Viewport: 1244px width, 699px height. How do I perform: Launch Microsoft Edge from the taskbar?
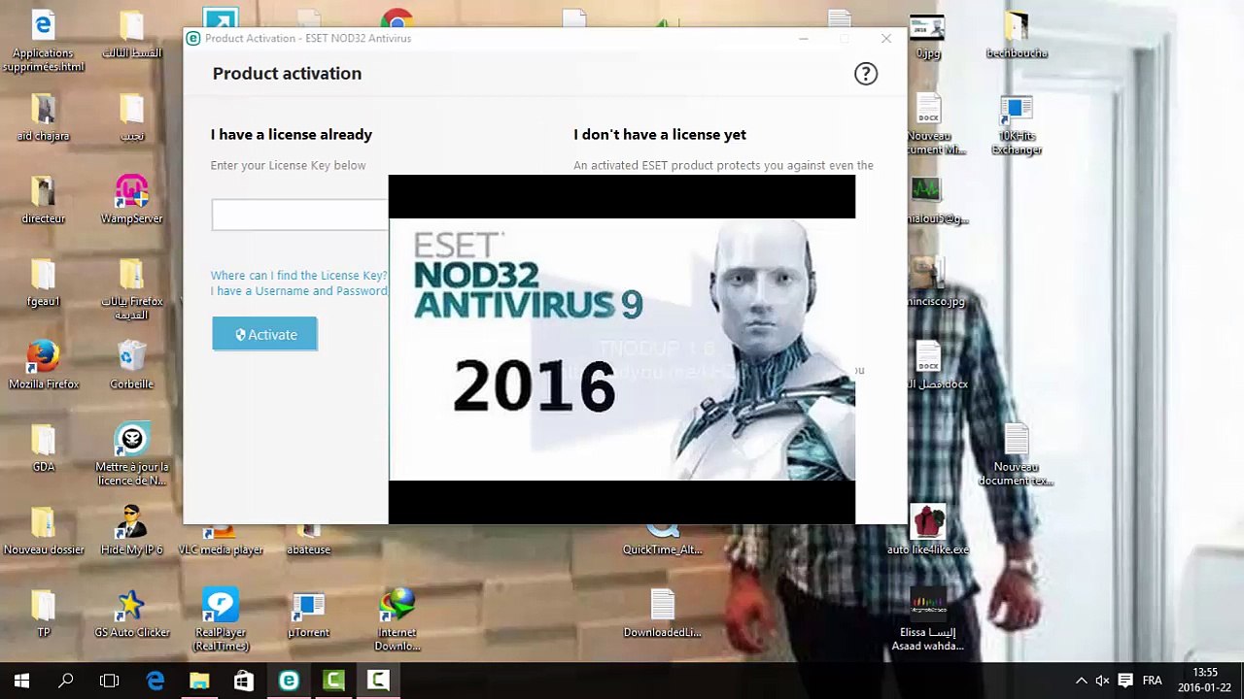(155, 681)
